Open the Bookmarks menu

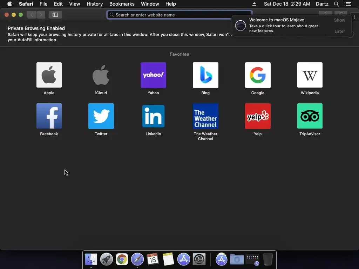pos(122,4)
